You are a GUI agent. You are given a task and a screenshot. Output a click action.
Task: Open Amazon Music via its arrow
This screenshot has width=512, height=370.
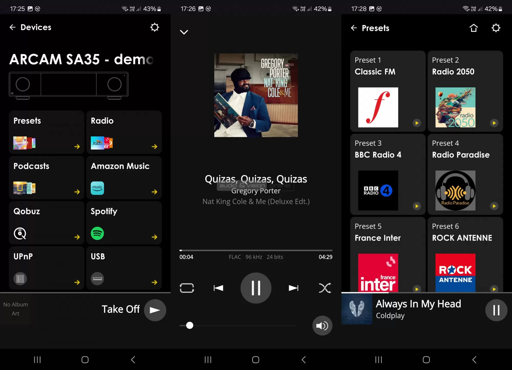pos(154,192)
